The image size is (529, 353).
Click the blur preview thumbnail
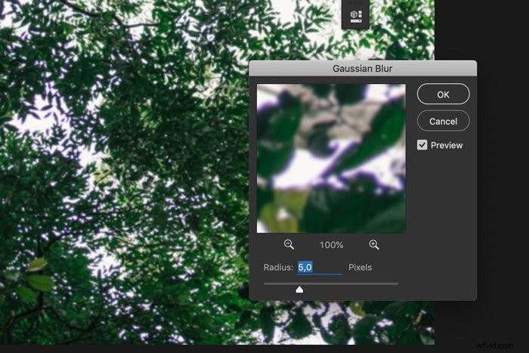coord(331,158)
